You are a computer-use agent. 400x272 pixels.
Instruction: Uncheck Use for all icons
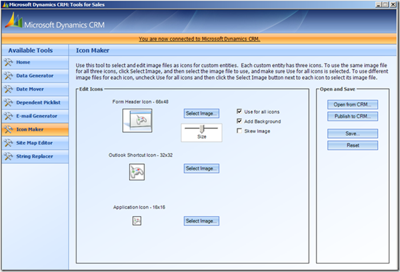(239, 111)
